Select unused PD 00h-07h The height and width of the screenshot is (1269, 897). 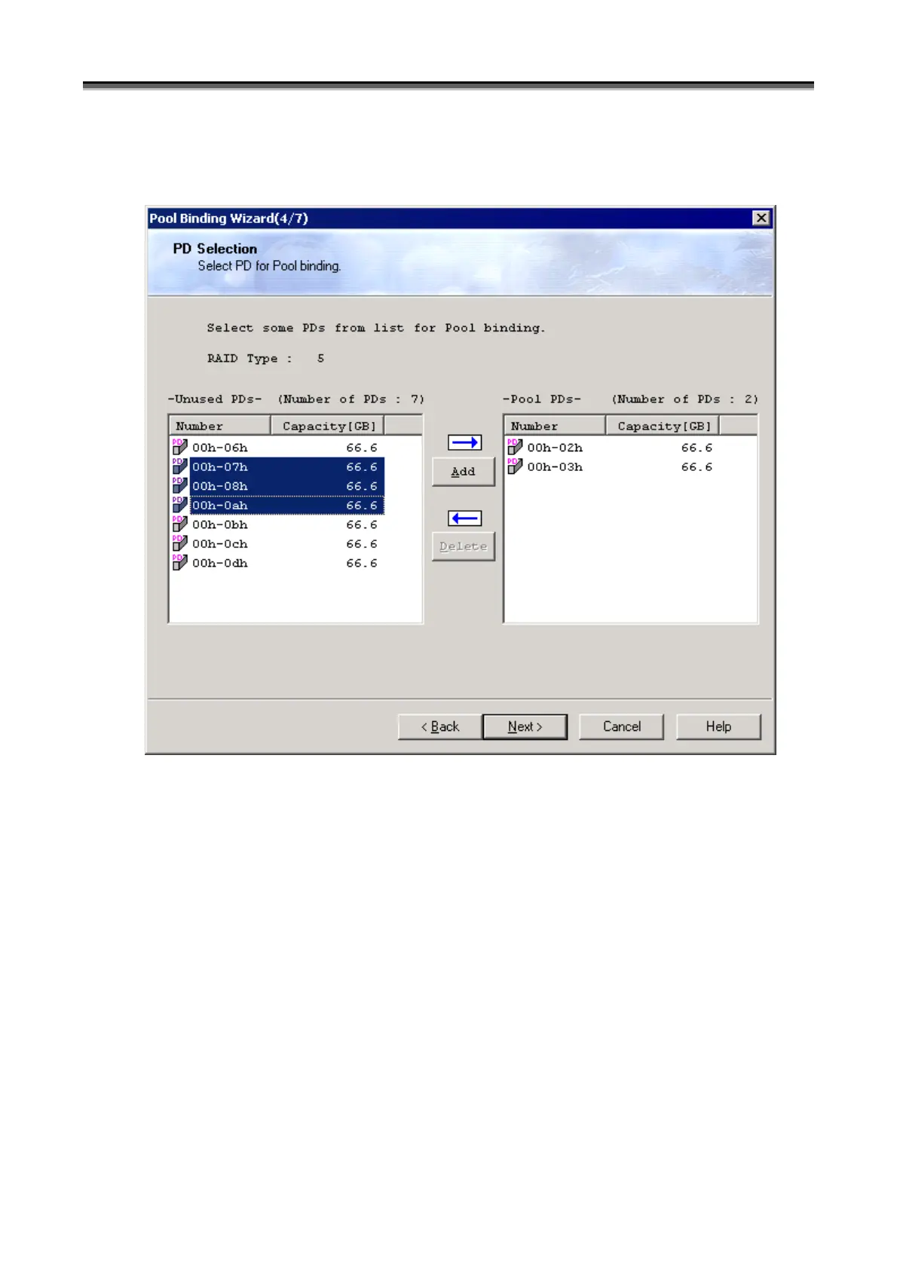(x=278, y=466)
